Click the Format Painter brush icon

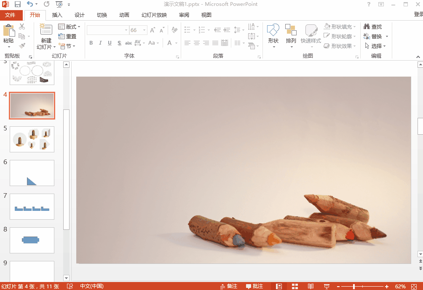[22, 45]
